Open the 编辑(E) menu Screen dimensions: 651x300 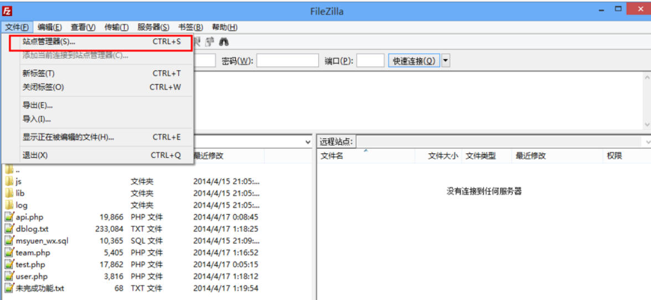pyautogui.click(x=50, y=27)
